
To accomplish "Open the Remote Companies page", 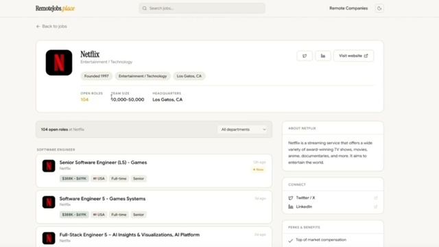I will click(x=348, y=8).
